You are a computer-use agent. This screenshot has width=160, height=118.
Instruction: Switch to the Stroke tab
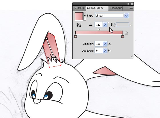[x=80, y=8]
